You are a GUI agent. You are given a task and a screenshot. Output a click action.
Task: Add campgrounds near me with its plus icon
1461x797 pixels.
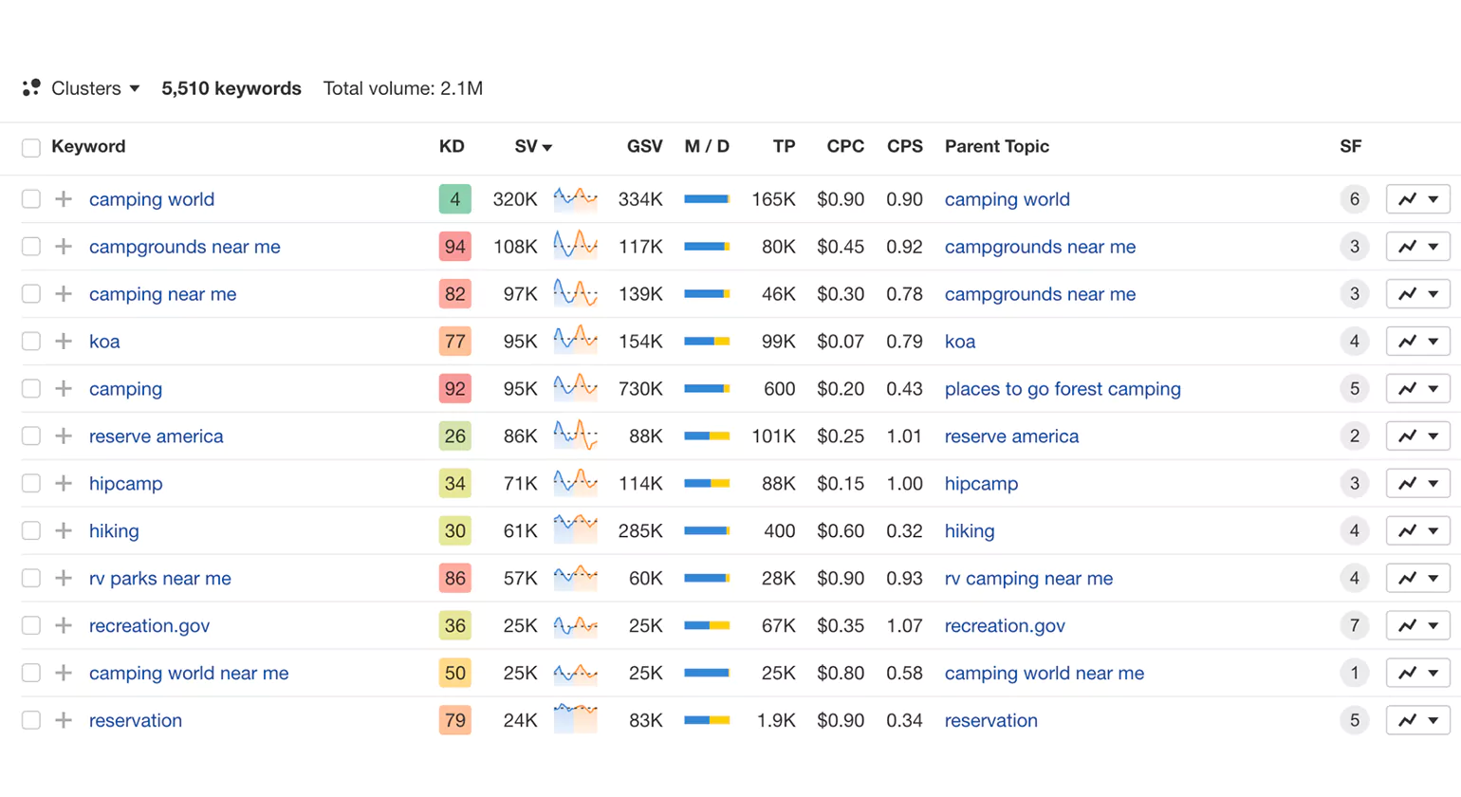[x=64, y=247]
